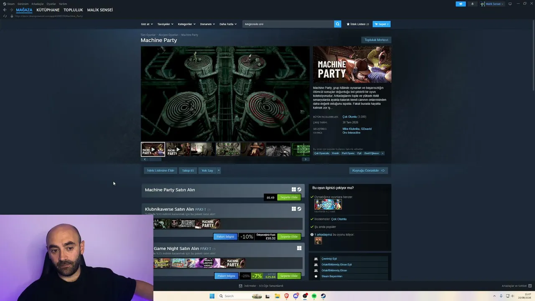Screen dimensions: 535x301
Task: Open the Arkadaşlar menu
Action: [x=38, y=4]
